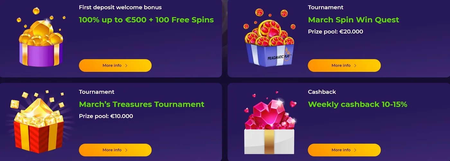The image size is (450, 161).
Task: Click the Prize pool €20.000 text
Action: point(336,31)
